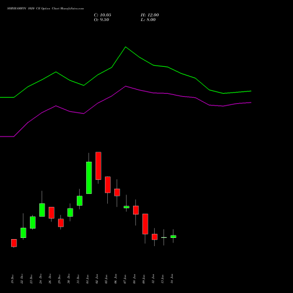Click the tall green candlestick above '01 Jan'
This screenshot has height=293, width=293.
[89, 178]
